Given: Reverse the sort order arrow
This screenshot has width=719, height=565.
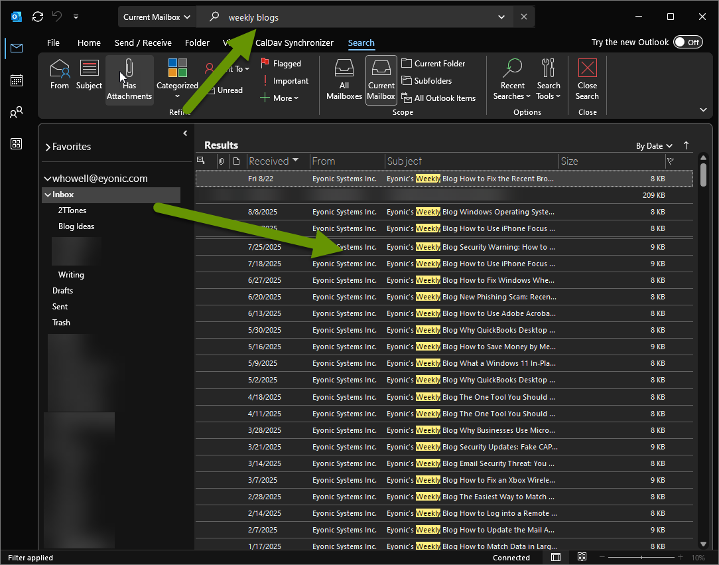Looking at the screenshot, I should click(686, 145).
